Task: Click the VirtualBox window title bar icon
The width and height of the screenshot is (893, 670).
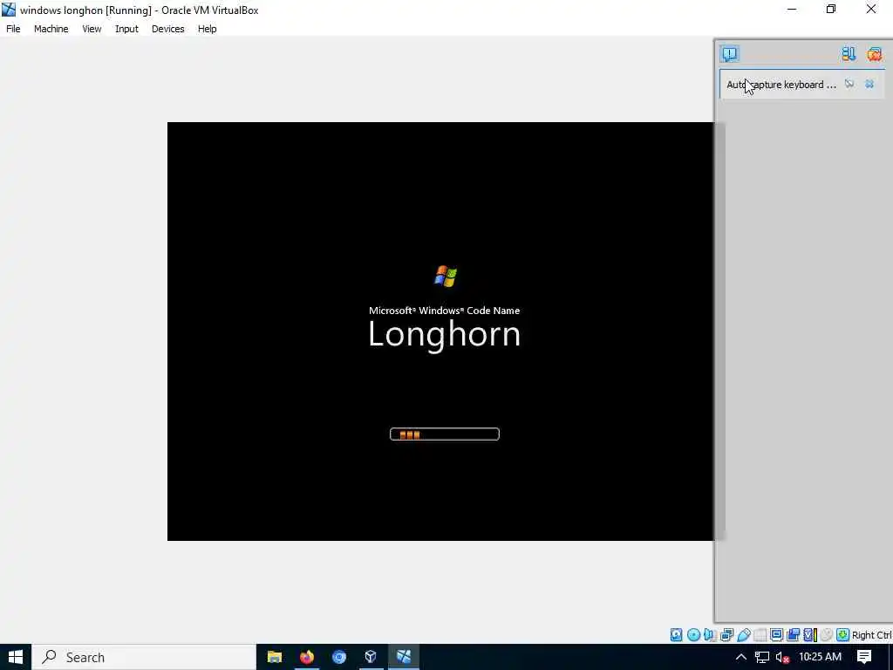Action: pyautogui.click(x=9, y=10)
